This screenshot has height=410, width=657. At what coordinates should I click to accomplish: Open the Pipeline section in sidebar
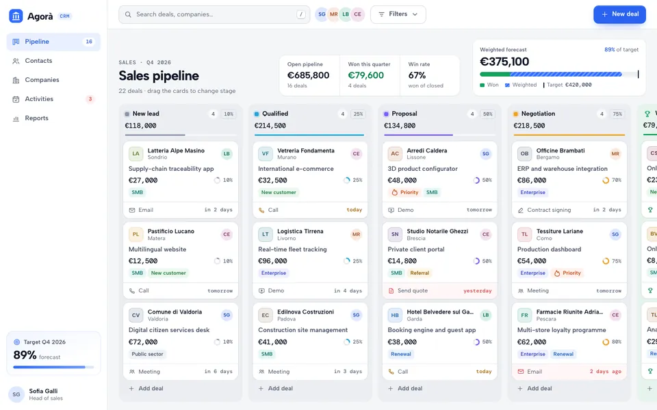[53, 42]
